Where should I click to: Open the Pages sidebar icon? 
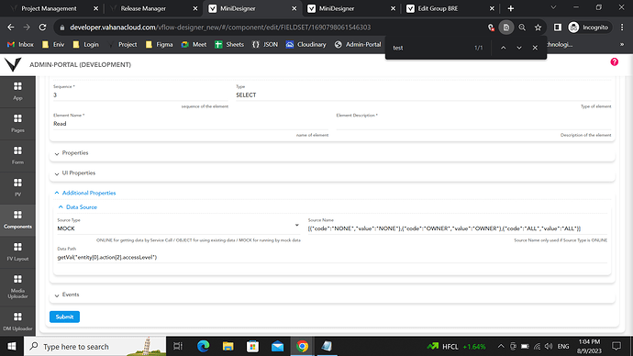tap(17, 124)
